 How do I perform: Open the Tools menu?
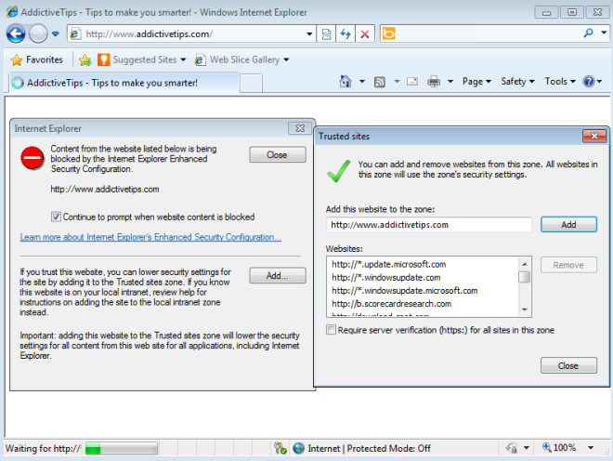tap(560, 82)
